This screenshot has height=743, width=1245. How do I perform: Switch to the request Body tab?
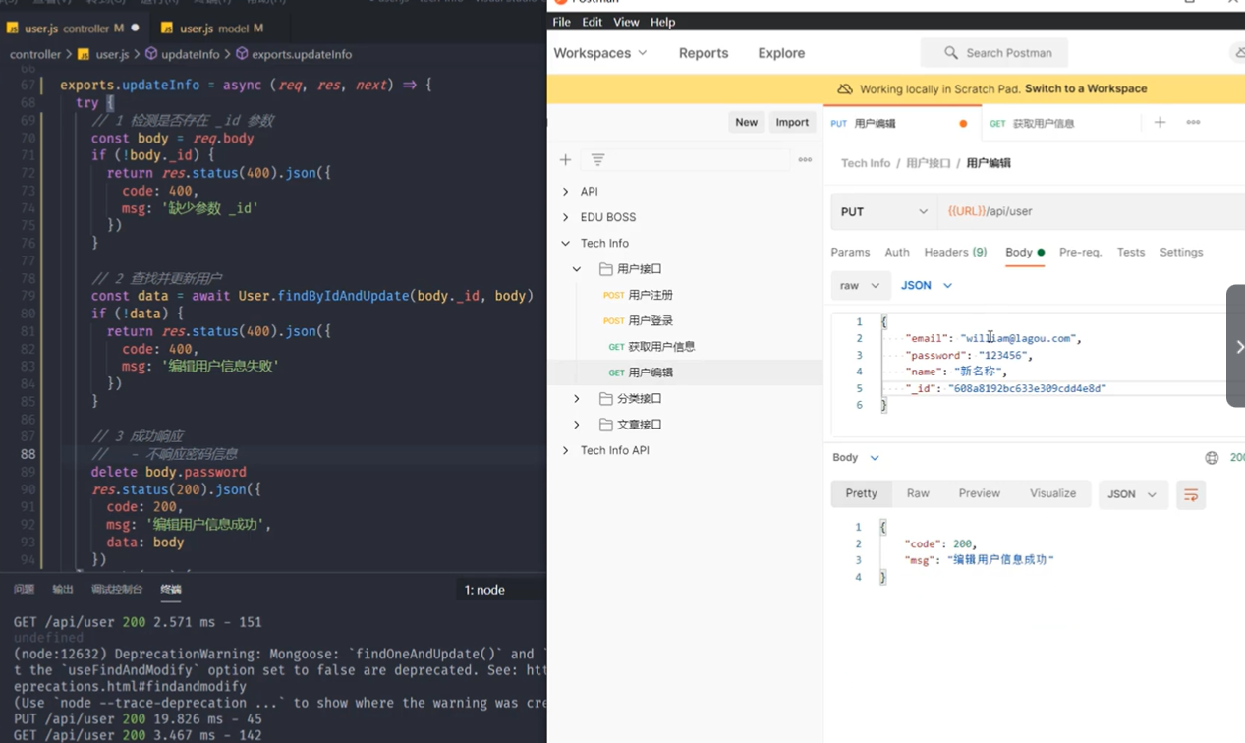click(1024, 253)
